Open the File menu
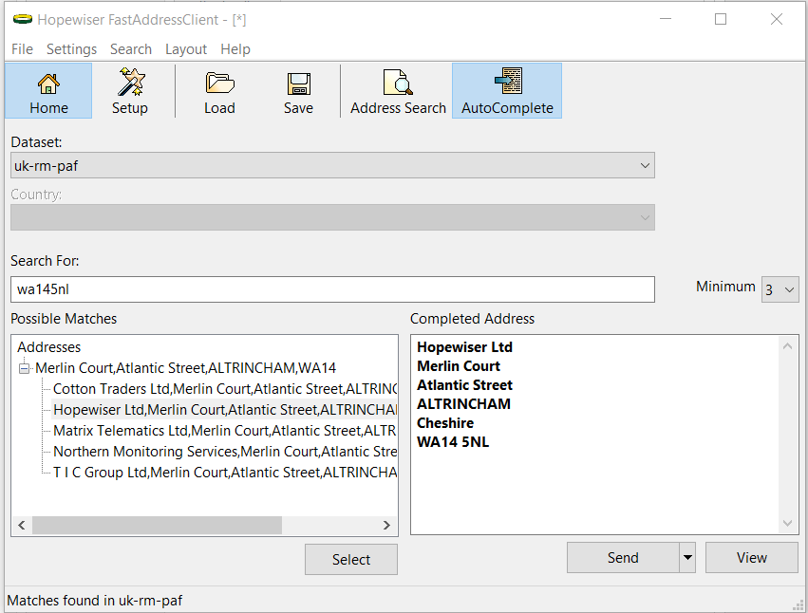The image size is (808, 613). 22,49
